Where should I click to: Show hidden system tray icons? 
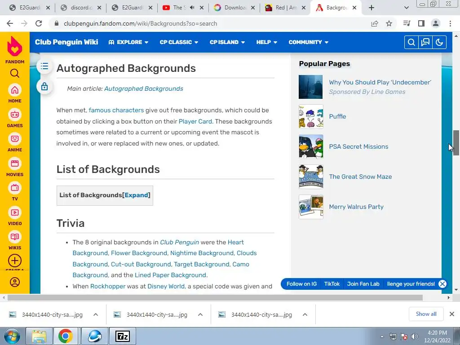pyautogui.click(x=382, y=336)
